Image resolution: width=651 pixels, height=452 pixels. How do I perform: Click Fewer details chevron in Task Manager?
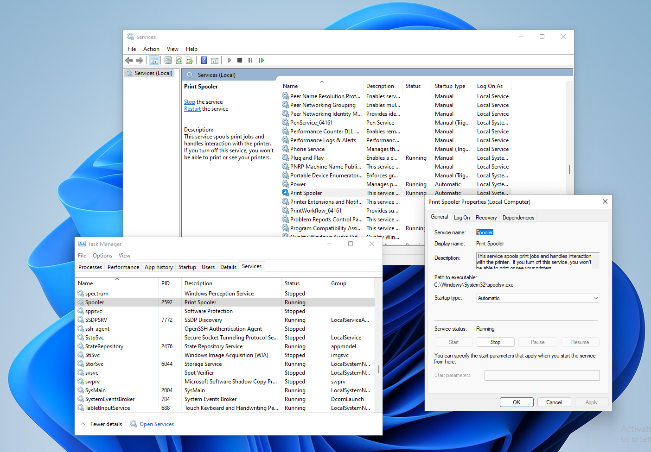83,424
